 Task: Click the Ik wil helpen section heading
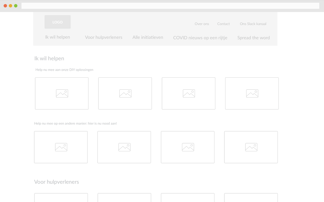pyautogui.click(x=49, y=59)
